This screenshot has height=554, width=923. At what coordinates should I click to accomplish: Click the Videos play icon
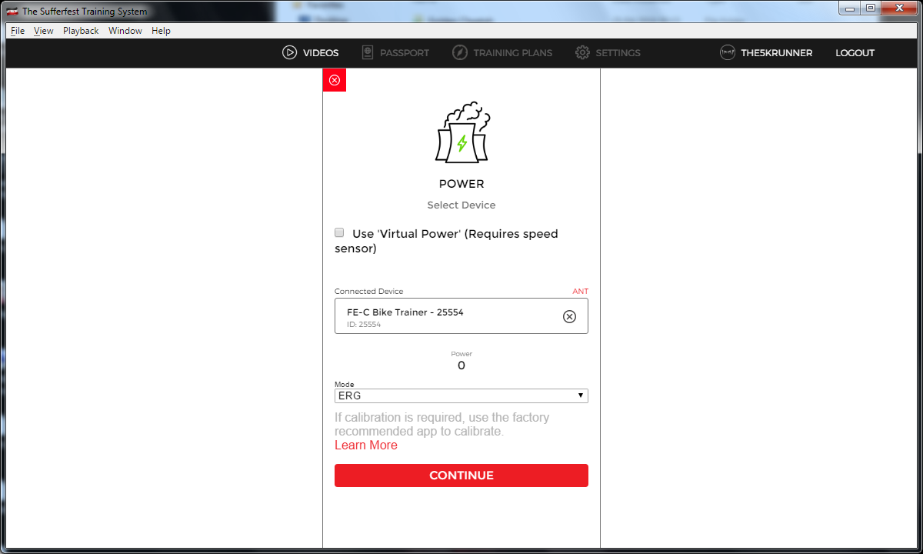click(x=289, y=53)
